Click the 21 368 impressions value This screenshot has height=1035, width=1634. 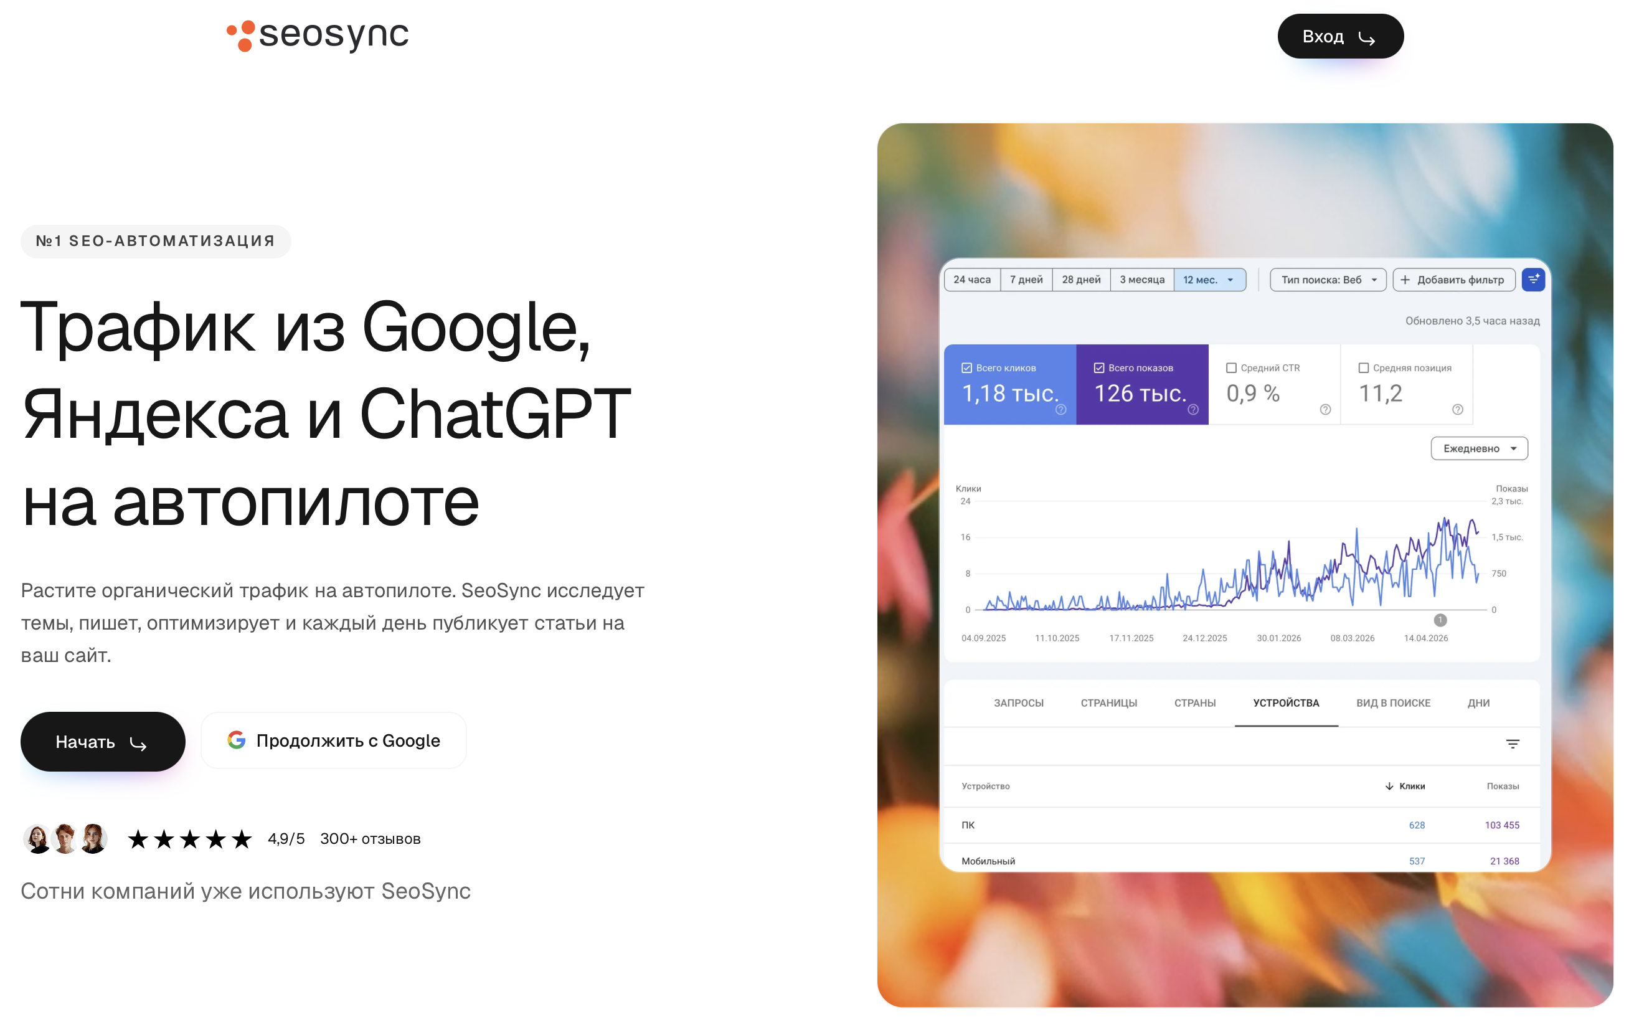pos(1504,861)
